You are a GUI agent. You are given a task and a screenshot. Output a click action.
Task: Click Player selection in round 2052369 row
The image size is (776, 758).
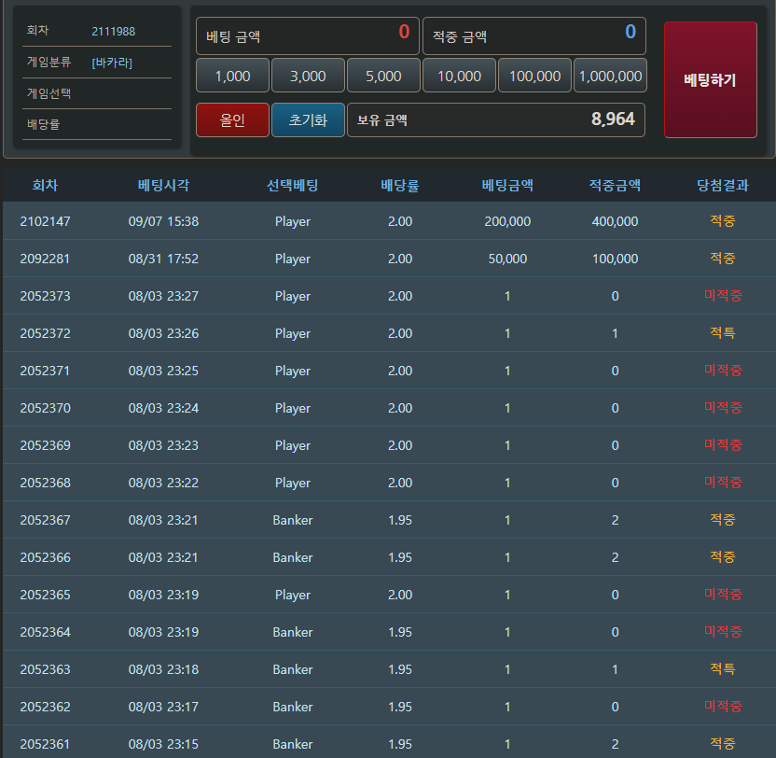293,445
